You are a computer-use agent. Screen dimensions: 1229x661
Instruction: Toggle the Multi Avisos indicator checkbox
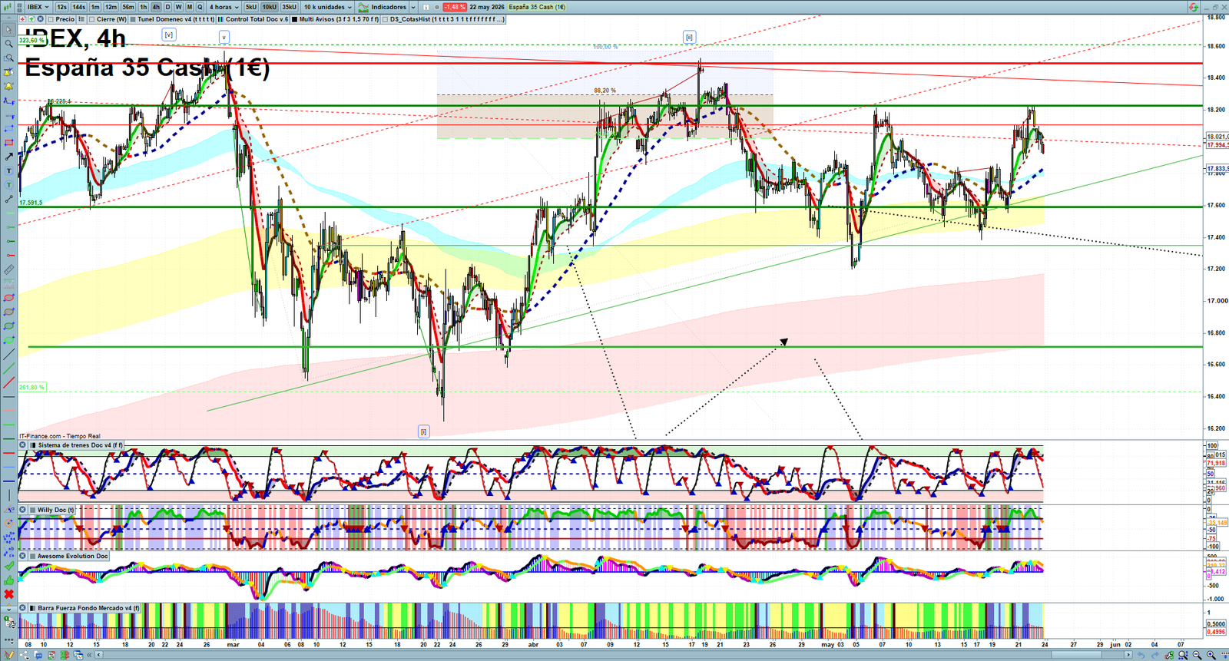coord(294,19)
